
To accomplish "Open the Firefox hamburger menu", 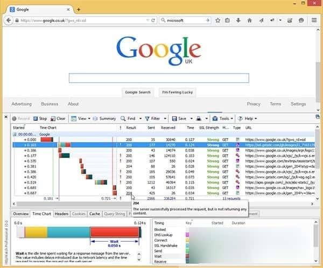I will 314,20.
